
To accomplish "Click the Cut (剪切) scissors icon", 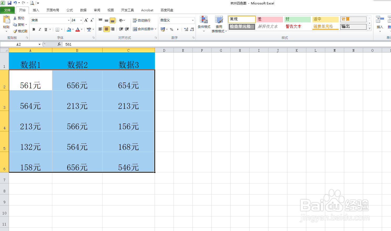I will (x=15, y=18).
